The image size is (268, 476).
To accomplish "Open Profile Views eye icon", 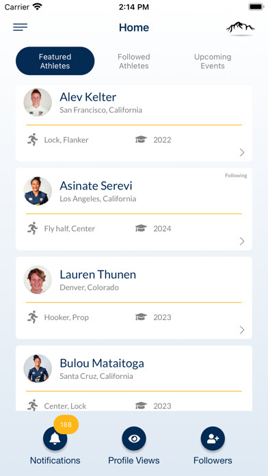I will click(134, 438).
